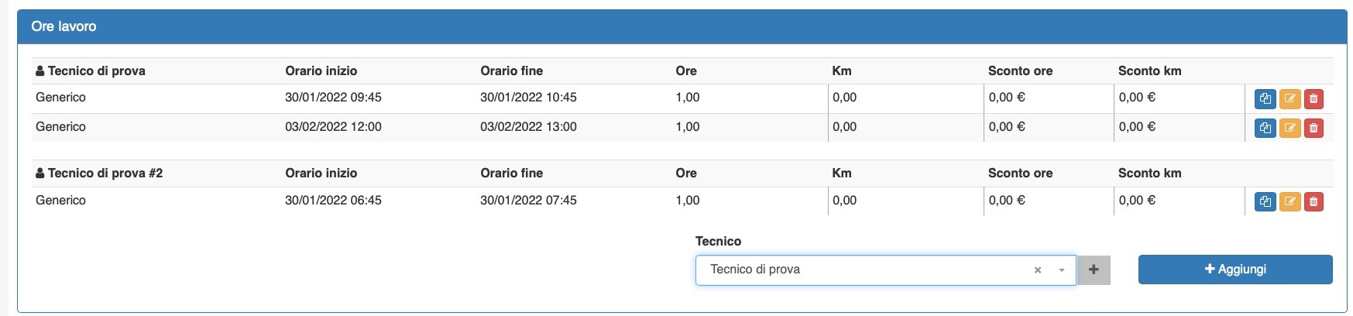Click the Tecnico di prova #2 header
1353x316 pixels.
coord(99,173)
